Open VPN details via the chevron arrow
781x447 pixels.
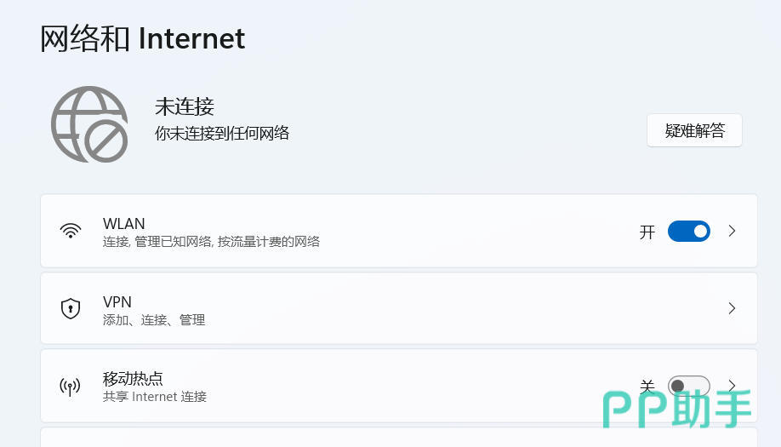[x=732, y=308]
